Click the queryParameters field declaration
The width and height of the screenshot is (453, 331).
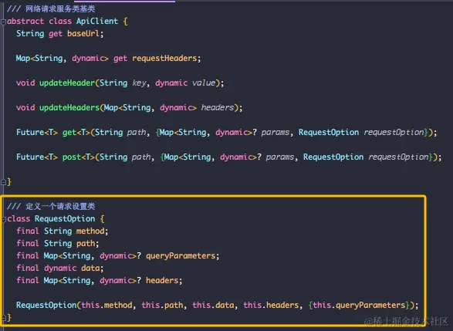pyautogui.click(x=181, y=256)
